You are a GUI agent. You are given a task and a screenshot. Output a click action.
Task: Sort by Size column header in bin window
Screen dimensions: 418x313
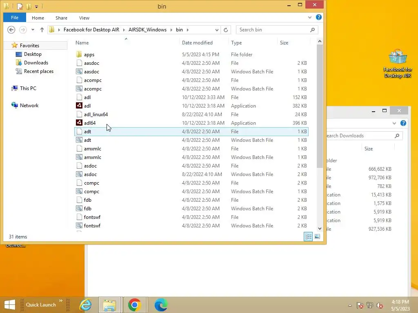click(x=284, y=42)
